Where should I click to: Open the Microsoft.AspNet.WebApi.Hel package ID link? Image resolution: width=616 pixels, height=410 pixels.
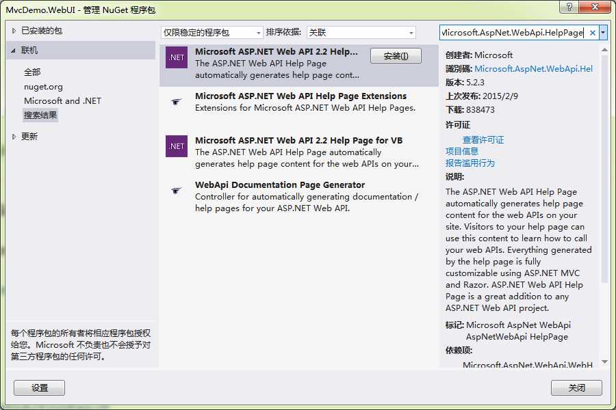533,68
